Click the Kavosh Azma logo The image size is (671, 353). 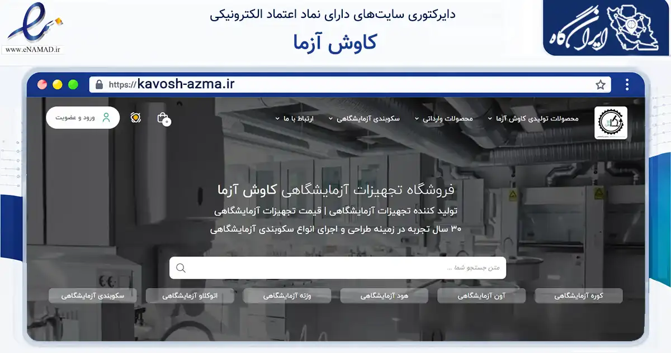611,122
